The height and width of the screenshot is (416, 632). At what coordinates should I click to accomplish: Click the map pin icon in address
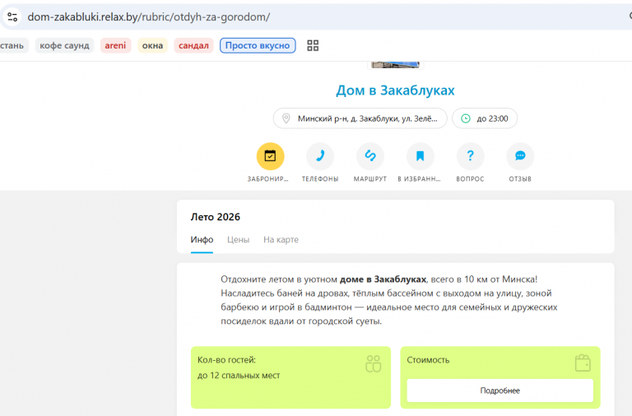click(x=286, y=118)
